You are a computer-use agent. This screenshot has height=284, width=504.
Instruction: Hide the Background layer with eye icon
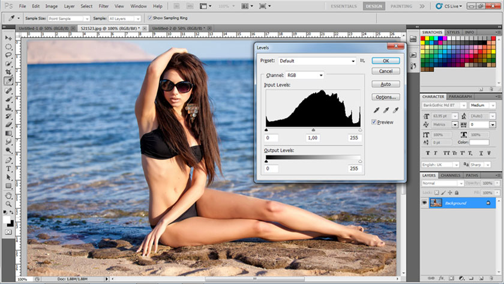pyautogui.click(x=425, y=203)
